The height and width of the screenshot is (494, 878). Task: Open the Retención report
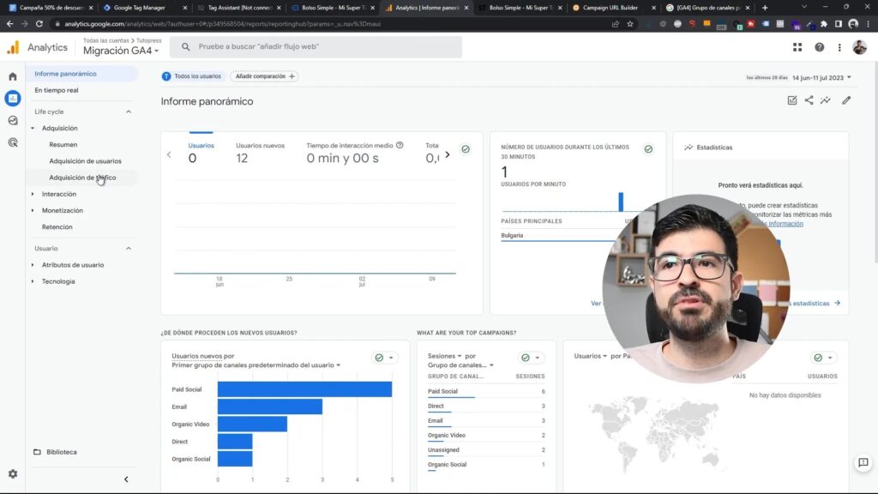click(x=57, y=226)
